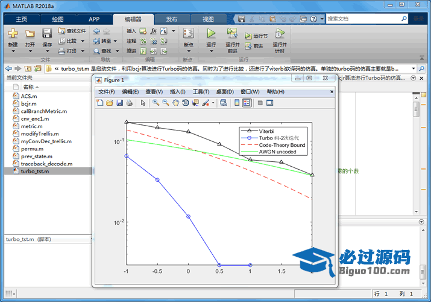This screenshot has width=431, height=302.
Task: Print the figure using printer icon
Action: coord(129,103)
